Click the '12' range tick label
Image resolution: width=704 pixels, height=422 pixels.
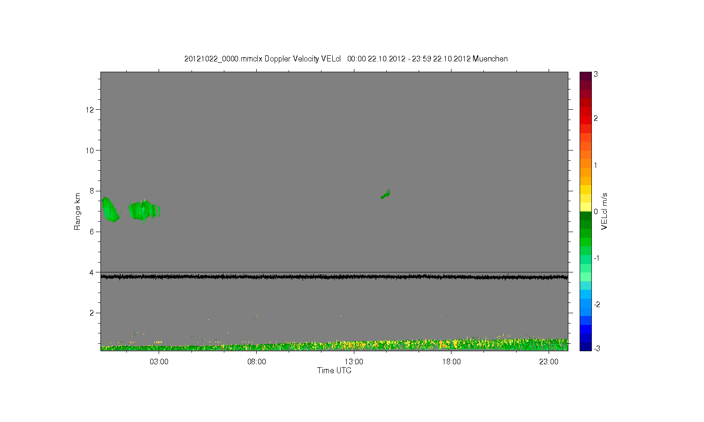tap(91, 110)
